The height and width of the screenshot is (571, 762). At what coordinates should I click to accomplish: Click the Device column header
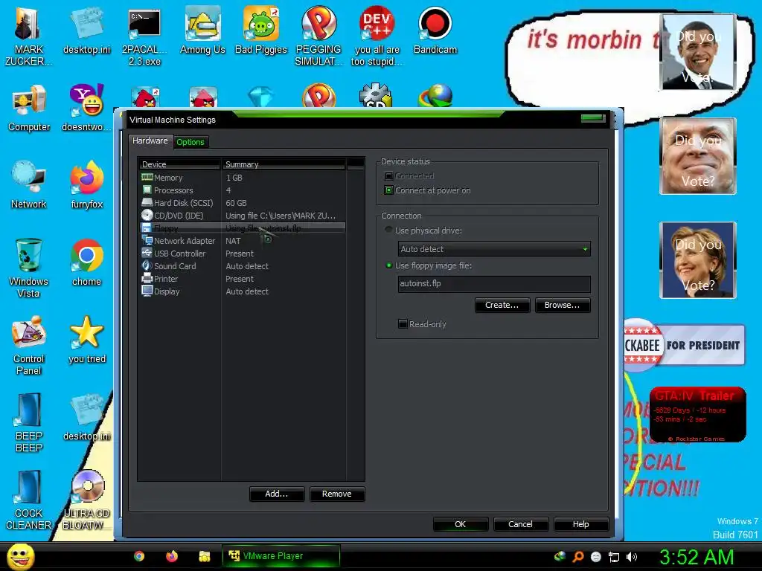(179, 164)
